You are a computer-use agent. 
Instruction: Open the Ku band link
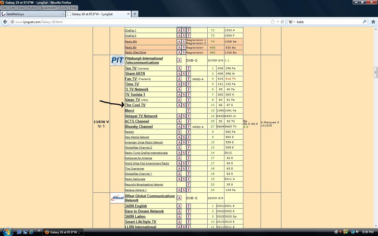(245, 121)
